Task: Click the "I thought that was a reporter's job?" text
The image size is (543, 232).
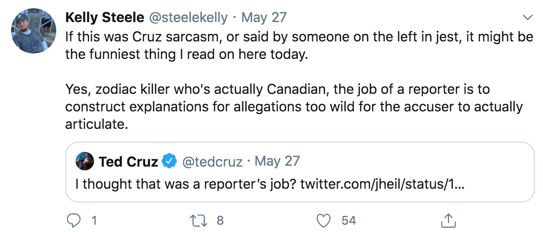Action: [186, 184]
